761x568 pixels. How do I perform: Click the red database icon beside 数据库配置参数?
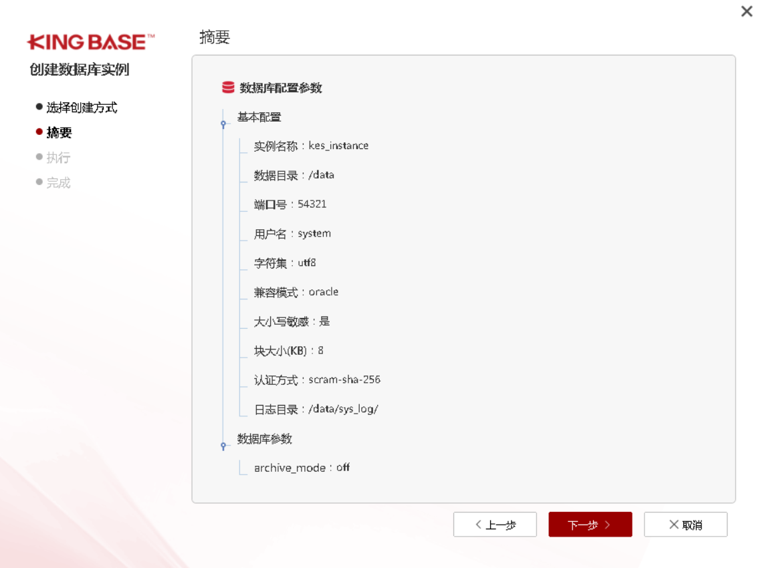click(x=228, y=88)
